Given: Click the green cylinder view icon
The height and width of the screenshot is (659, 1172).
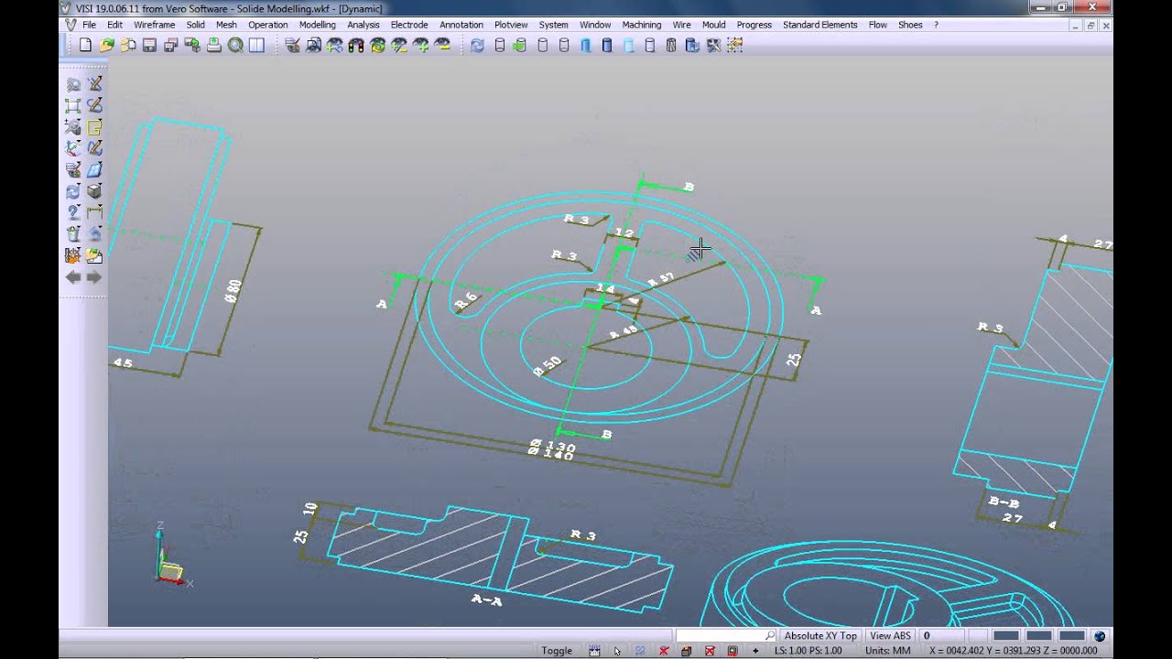Looking at the screenshot, I should (x=520, y=45).
